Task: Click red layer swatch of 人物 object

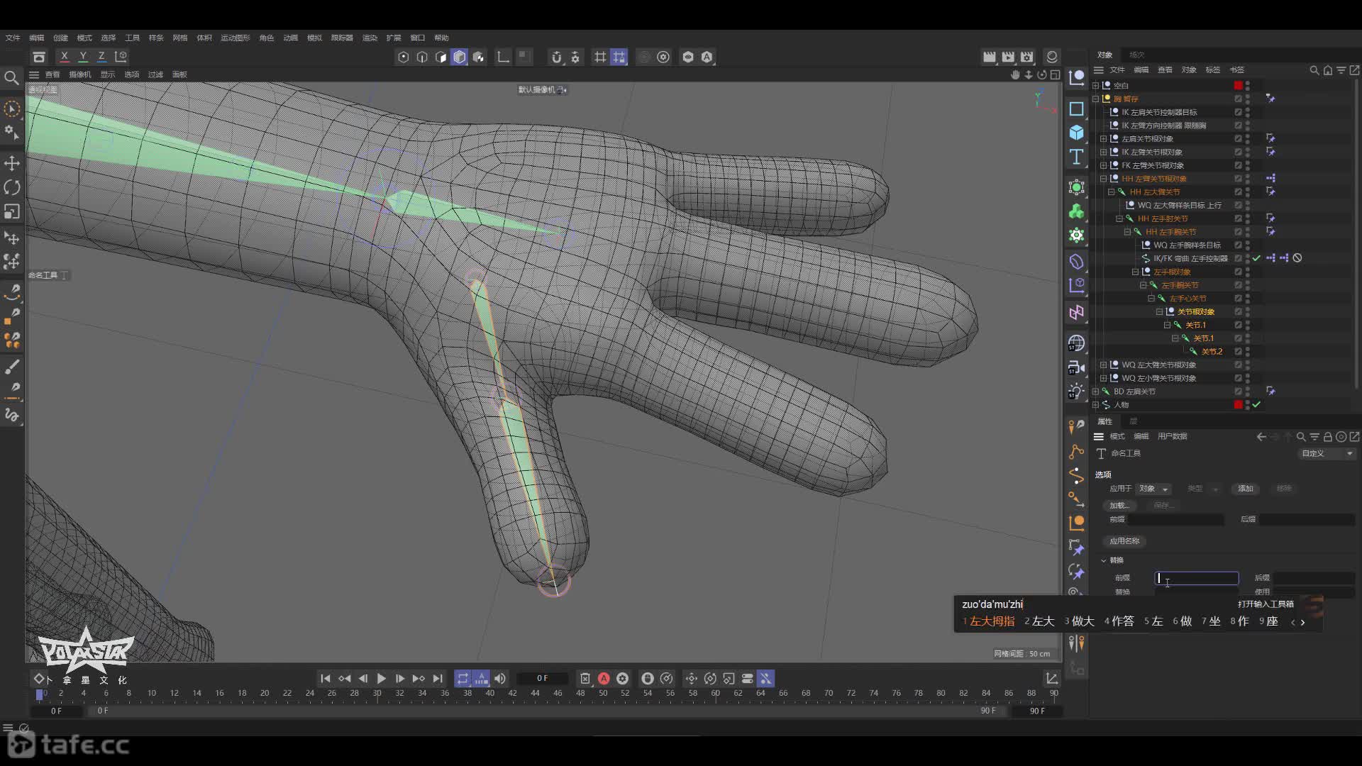Action: 1238,404
